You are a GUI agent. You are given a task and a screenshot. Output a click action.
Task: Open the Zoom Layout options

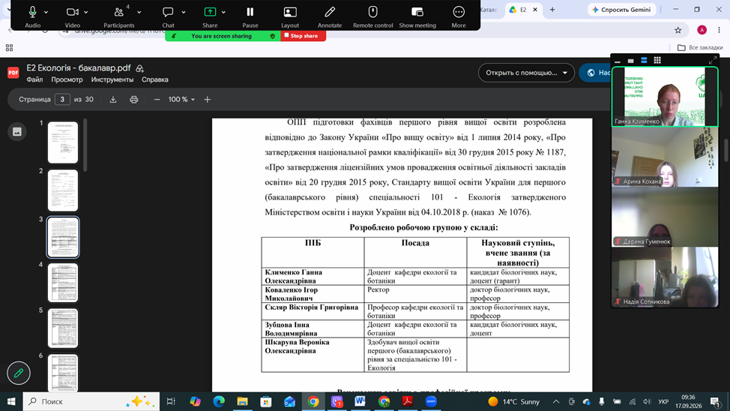[290, 13]
